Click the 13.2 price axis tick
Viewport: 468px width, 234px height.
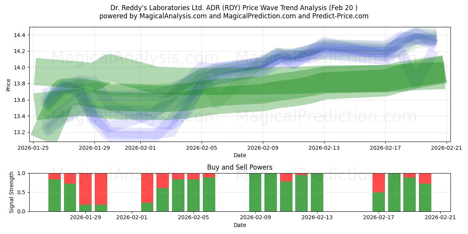pos(20,133)
